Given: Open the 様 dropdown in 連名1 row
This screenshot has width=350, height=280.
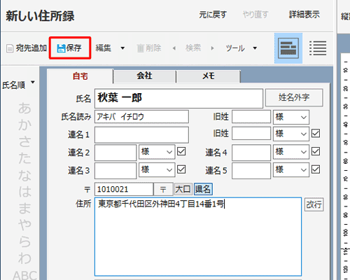Looking at the screenshot, I should pos(291,134).
